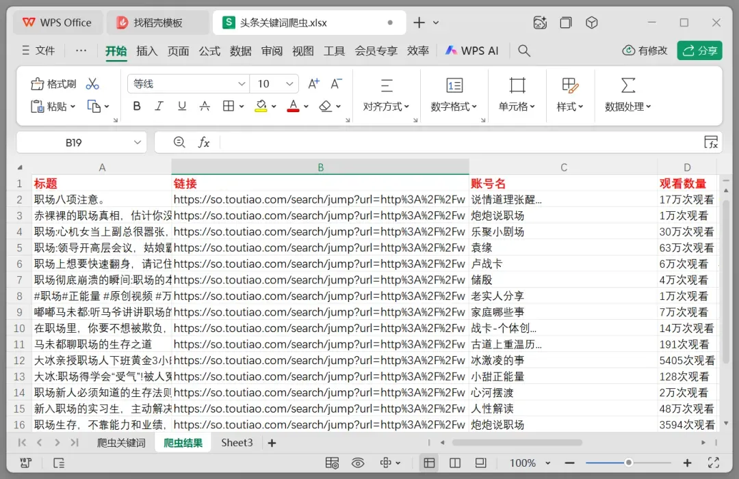739x479 pixels.
Task: Click the formula bar input field
Action: coord(460,142)
